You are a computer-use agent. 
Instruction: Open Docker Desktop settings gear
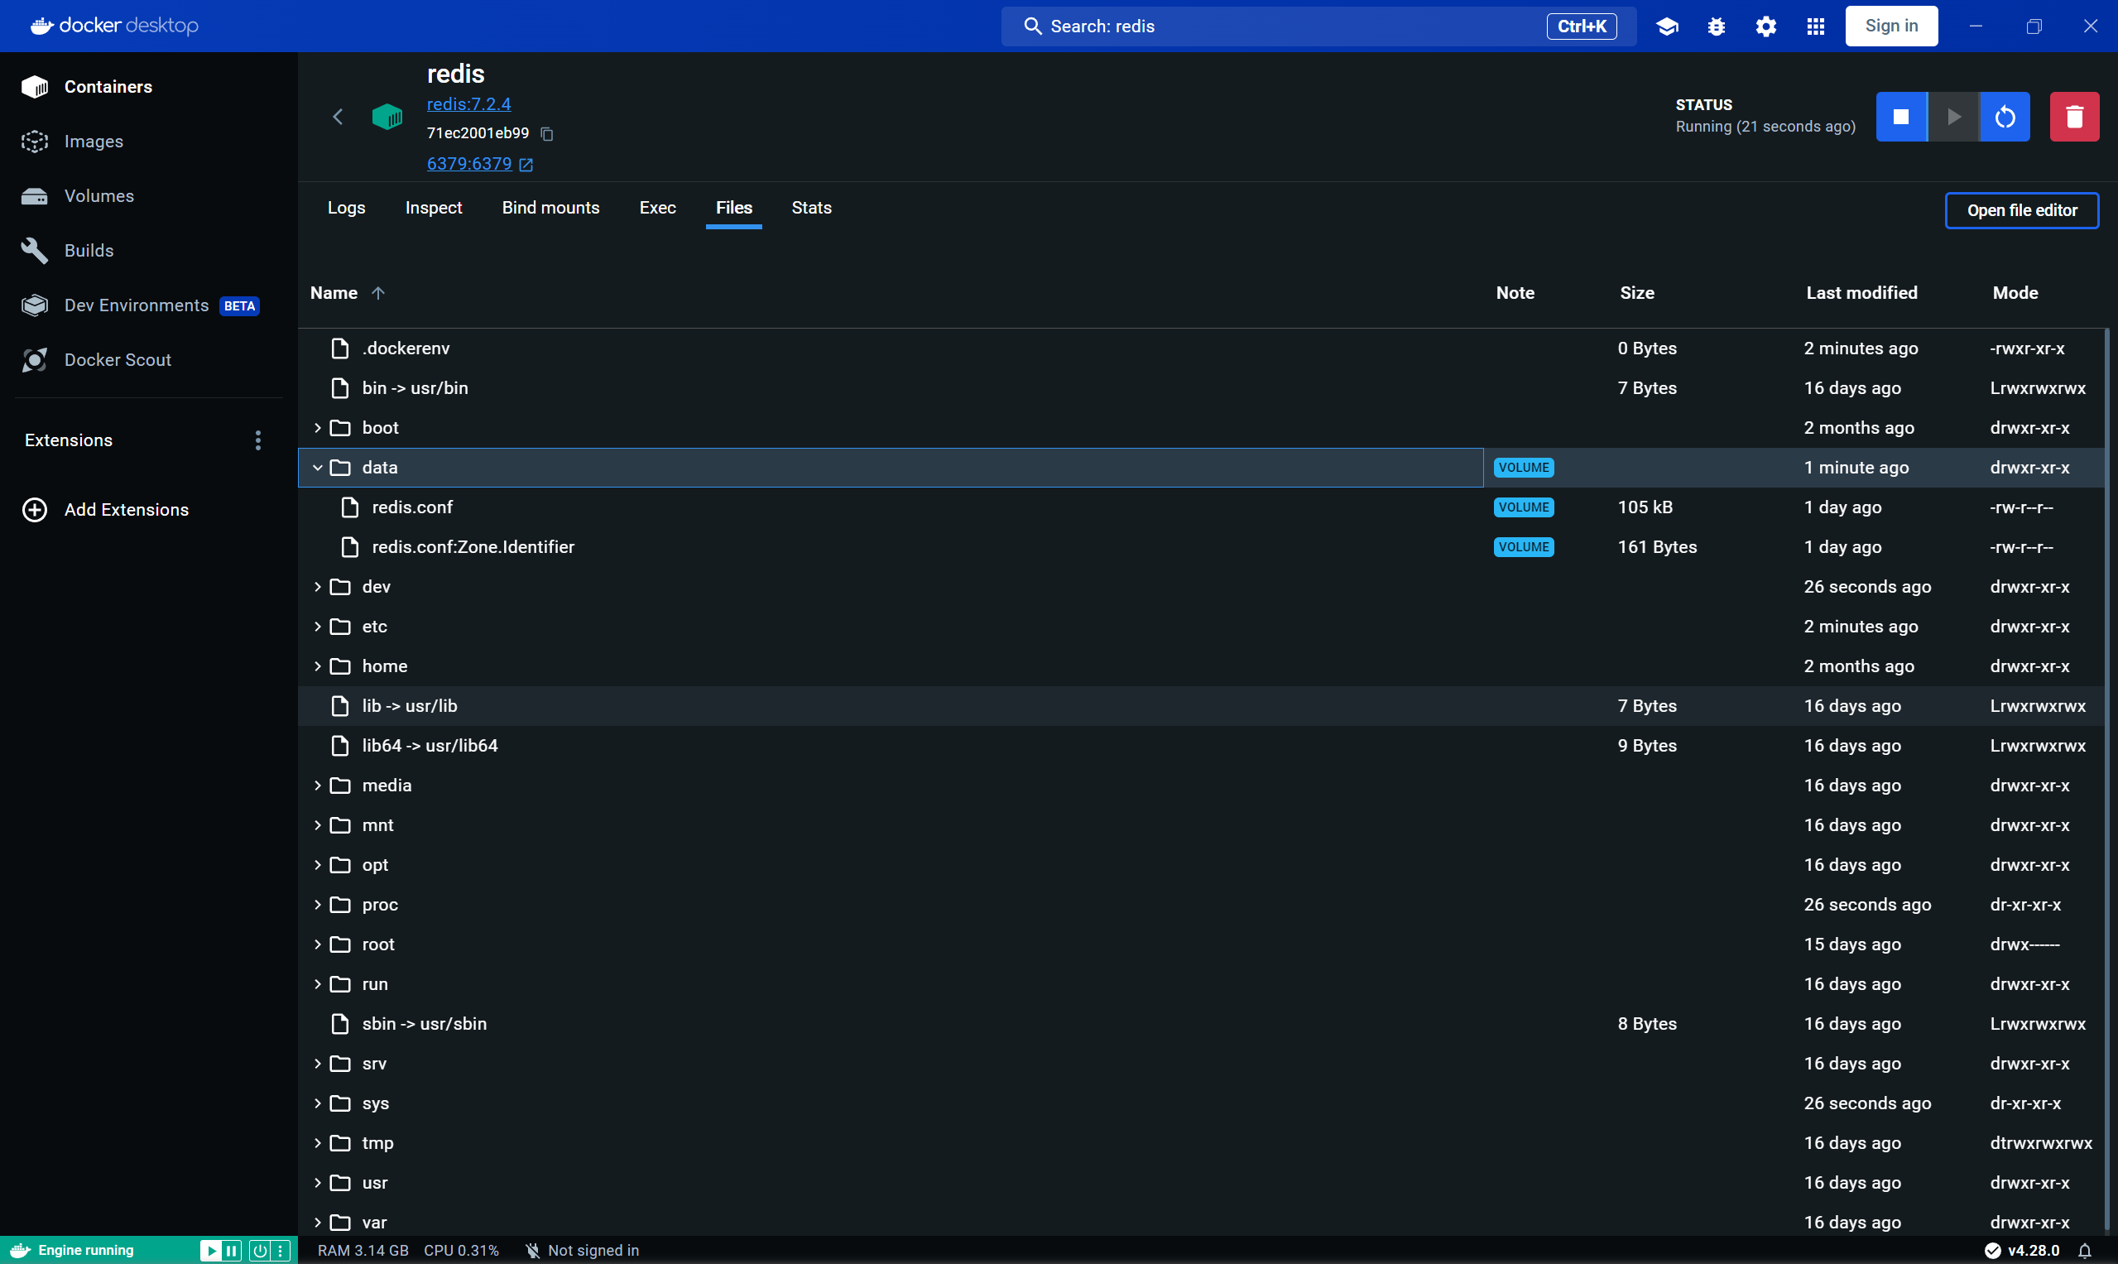click(x=1765, y=26)
